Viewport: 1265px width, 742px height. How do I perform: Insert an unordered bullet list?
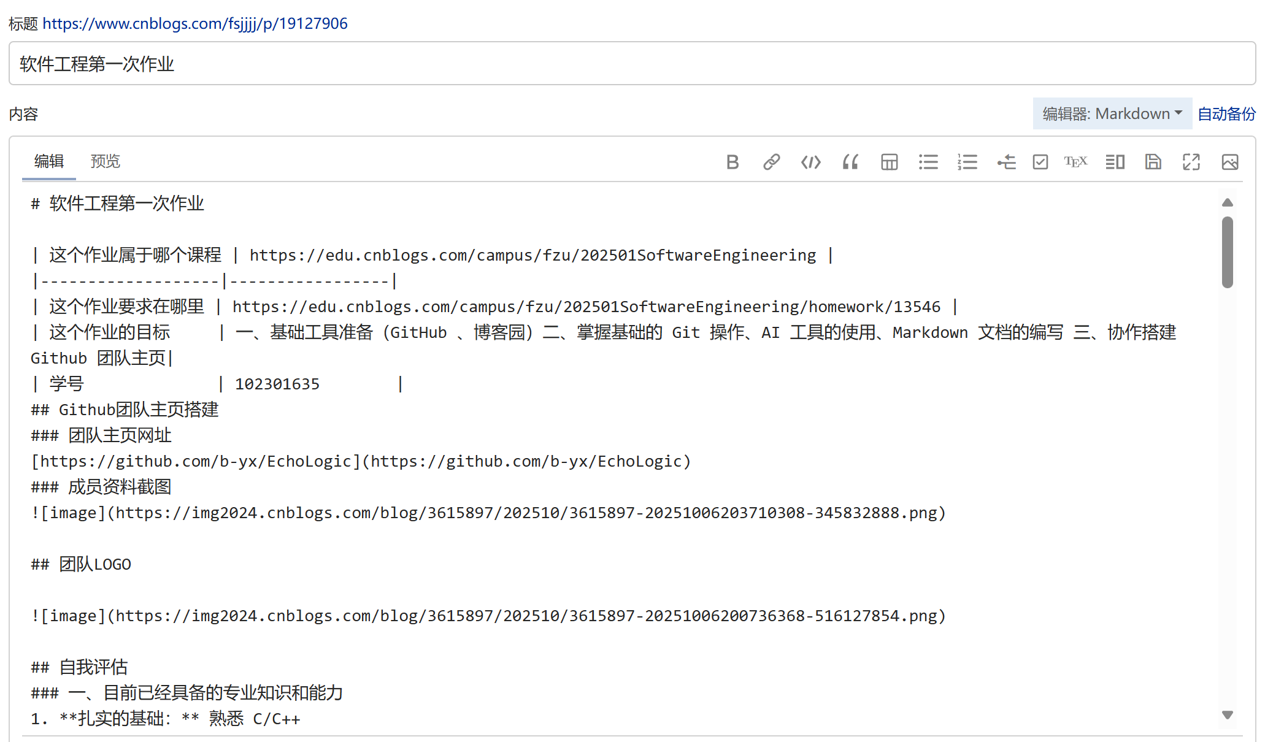point(928,162)
